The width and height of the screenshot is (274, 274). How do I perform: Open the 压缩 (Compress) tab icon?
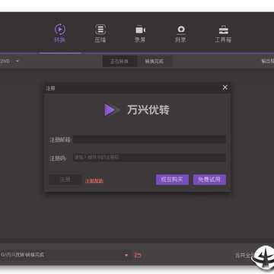pos(100,30)
